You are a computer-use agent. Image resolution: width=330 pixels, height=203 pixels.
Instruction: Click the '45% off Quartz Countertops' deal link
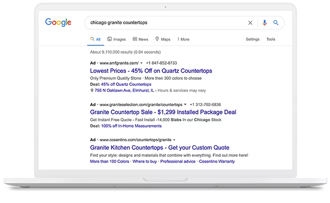126,84
